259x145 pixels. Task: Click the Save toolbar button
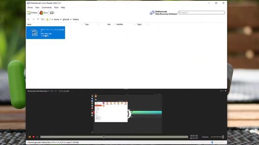click(44, 12)
